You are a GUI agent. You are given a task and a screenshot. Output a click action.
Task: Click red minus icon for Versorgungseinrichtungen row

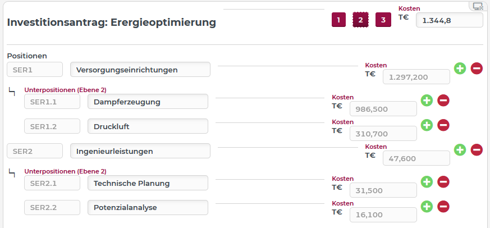point(477,69)
